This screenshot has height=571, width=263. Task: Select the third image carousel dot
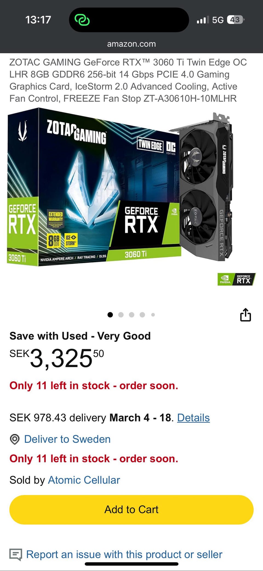[x=131, y=315]
